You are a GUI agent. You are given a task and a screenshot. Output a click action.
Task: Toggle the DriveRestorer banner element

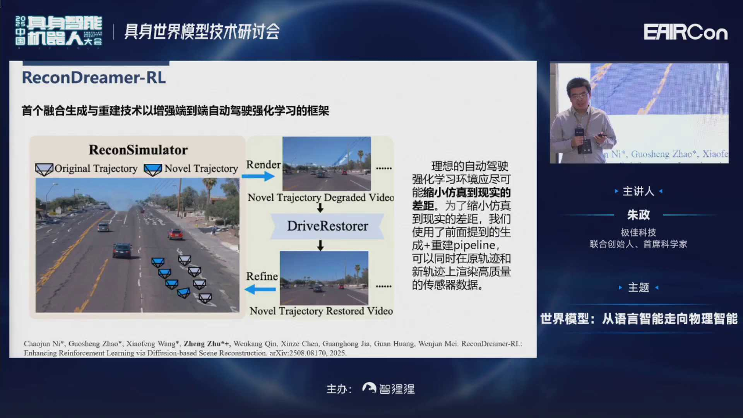327,226
